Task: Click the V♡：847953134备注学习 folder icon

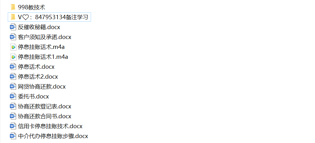Action: point(13,17)
